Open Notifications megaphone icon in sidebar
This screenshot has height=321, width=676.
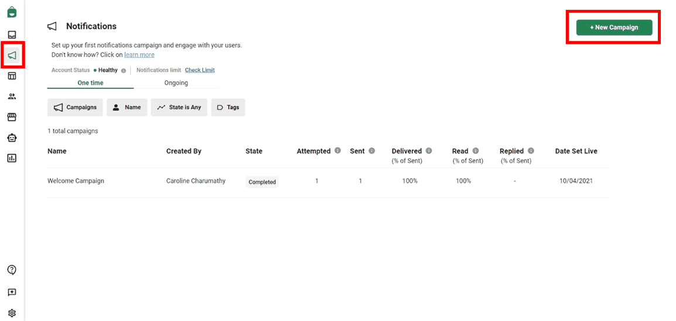click(12, 56)
